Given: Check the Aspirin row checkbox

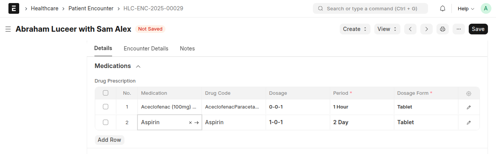Looking at the screenshot, I should click(106, 122).
